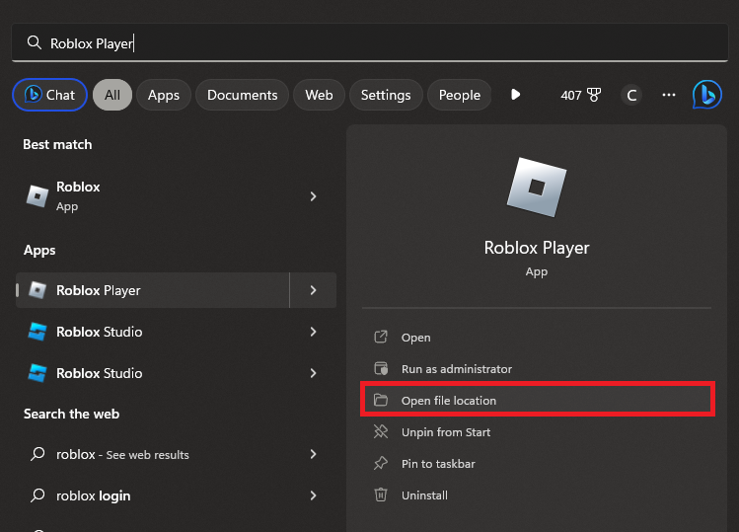The image size is (739, 532).
Task: Click the large Roblox Player logo in details pane
Action: pos(536,187)
